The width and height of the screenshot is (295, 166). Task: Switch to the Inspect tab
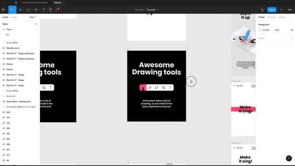[282, 17]
